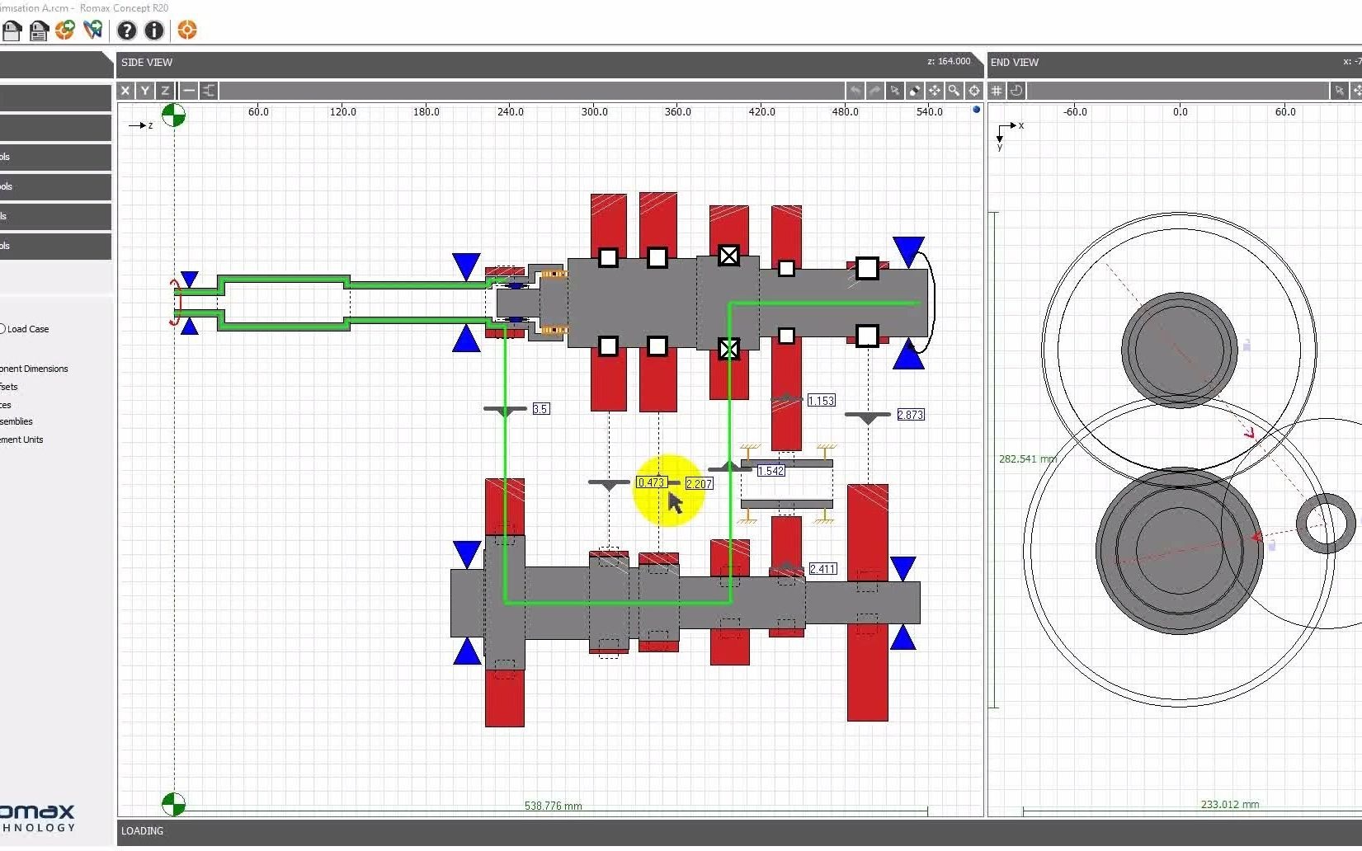Select the eraser tool in Side View
Screen dimensions: 1362x851
click(x=914, y=91)
